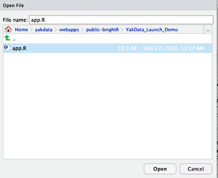Click the ".." parent directory entry
The height and width of the screenshot is (178, 218).
point(14,39)
